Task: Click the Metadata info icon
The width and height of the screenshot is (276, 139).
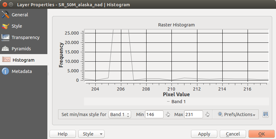Action: (6, 71)
